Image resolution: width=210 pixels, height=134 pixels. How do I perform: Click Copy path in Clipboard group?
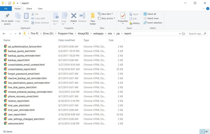pyautogui.click(x=38, y=18)
